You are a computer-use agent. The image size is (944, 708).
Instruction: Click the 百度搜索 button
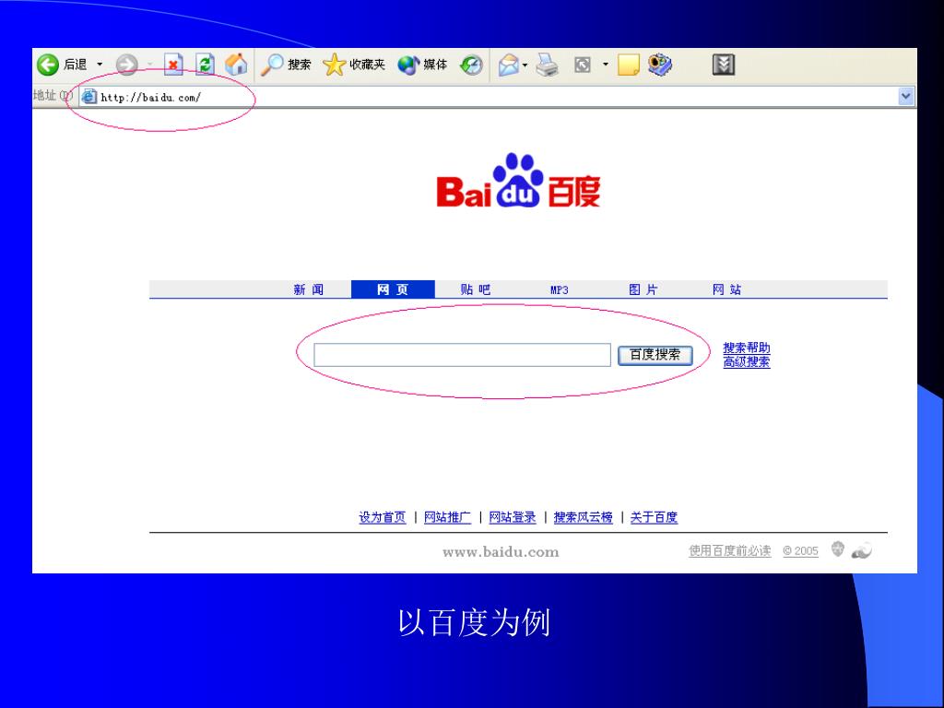(655, 355)
